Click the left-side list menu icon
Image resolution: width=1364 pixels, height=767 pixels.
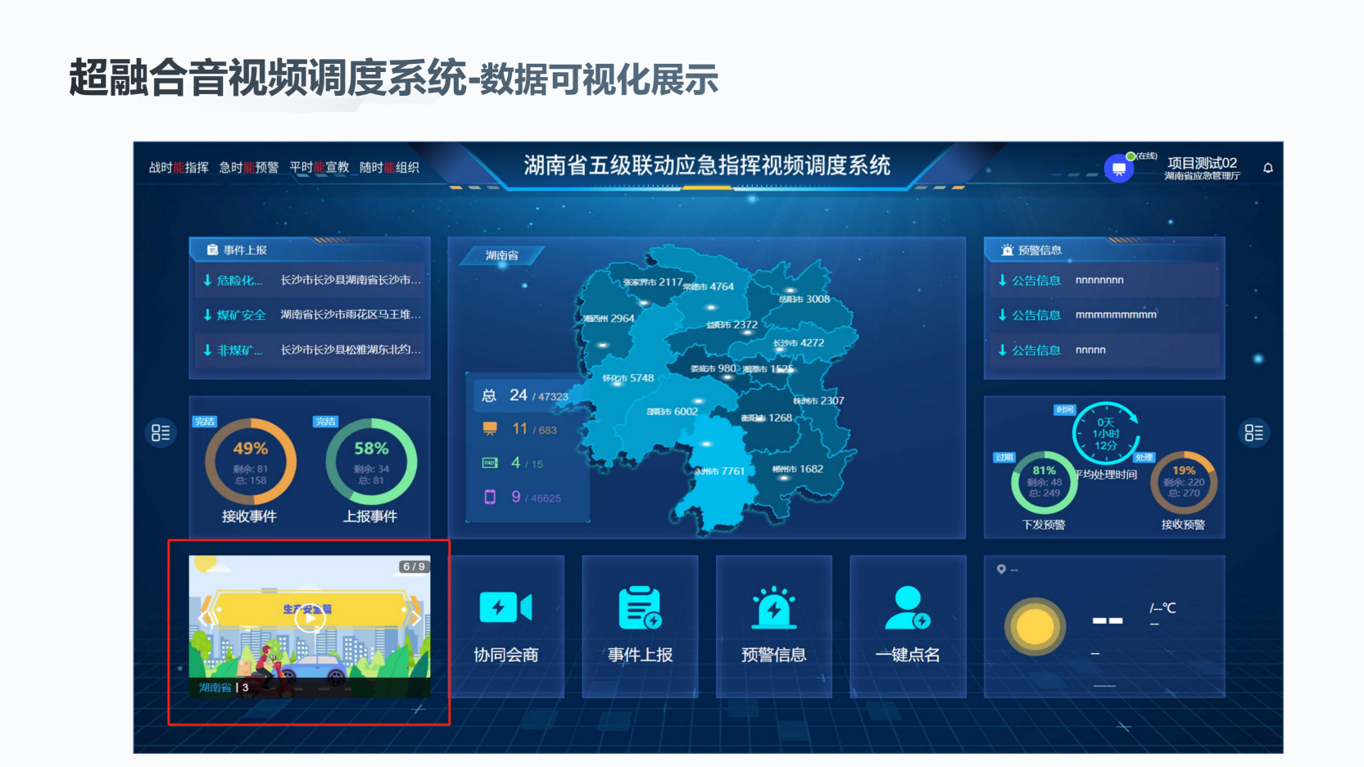coord(161,432)
